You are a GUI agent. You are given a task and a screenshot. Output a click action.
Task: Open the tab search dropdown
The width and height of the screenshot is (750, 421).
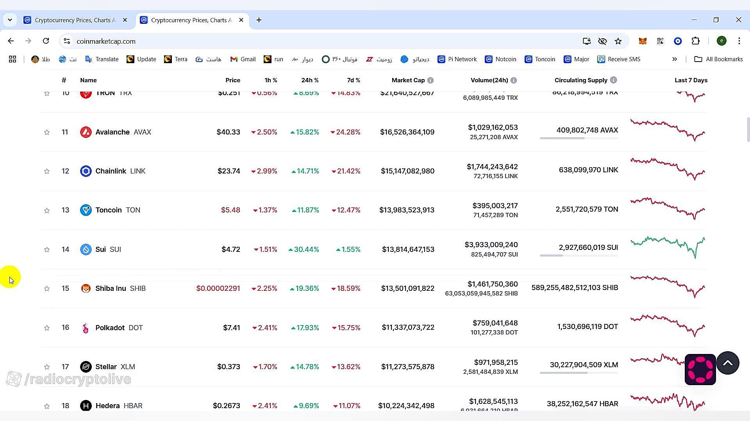coord(10,20)
